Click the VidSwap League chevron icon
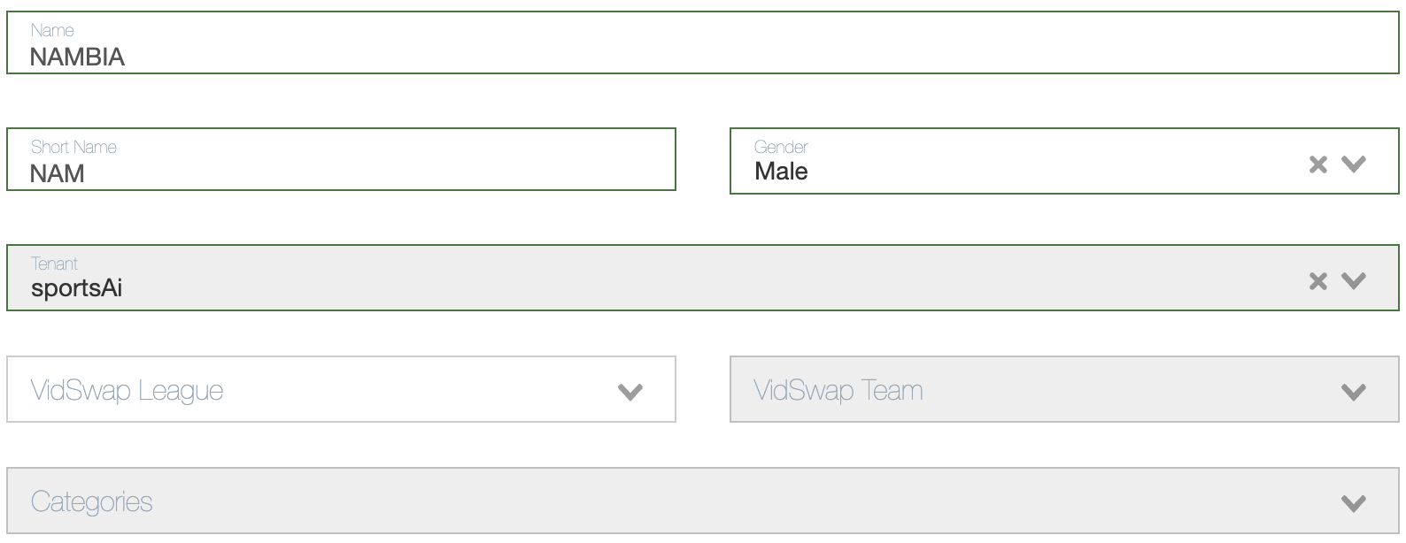Image resolution: width=1406 pixels, height=543 pixels. coord(630,392)
